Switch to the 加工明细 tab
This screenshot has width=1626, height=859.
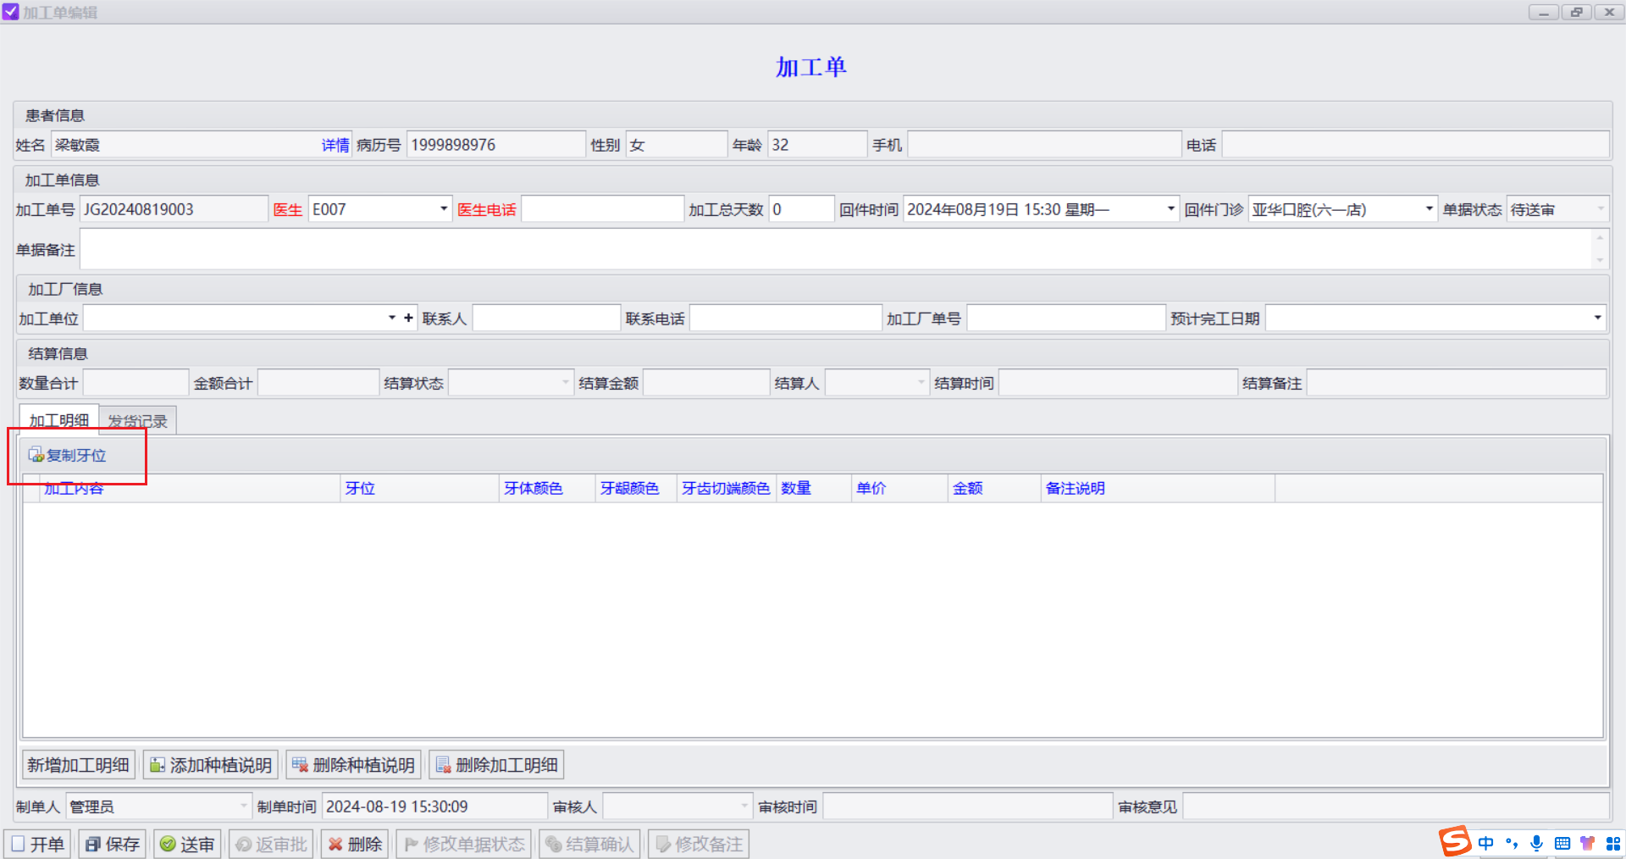point(59,420)
